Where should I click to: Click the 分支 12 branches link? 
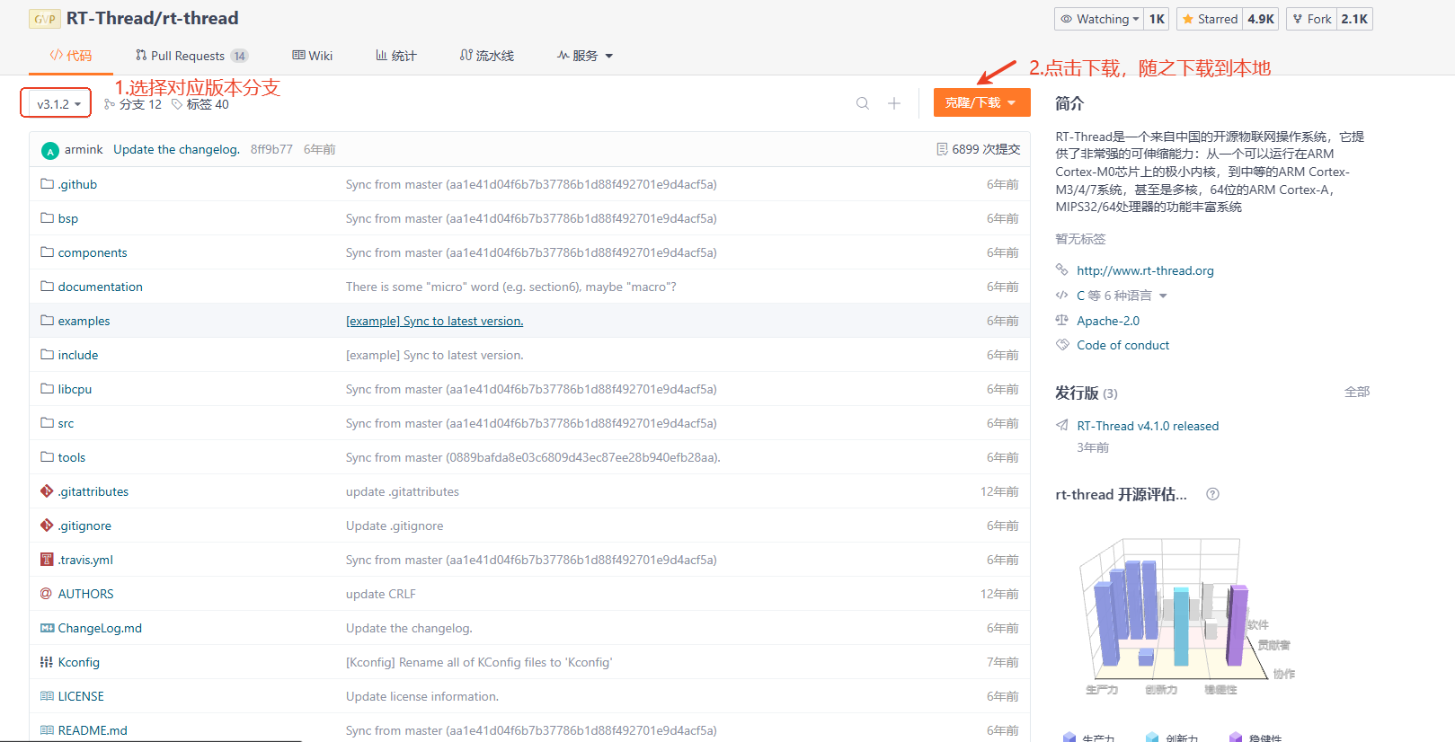(133, 104)
